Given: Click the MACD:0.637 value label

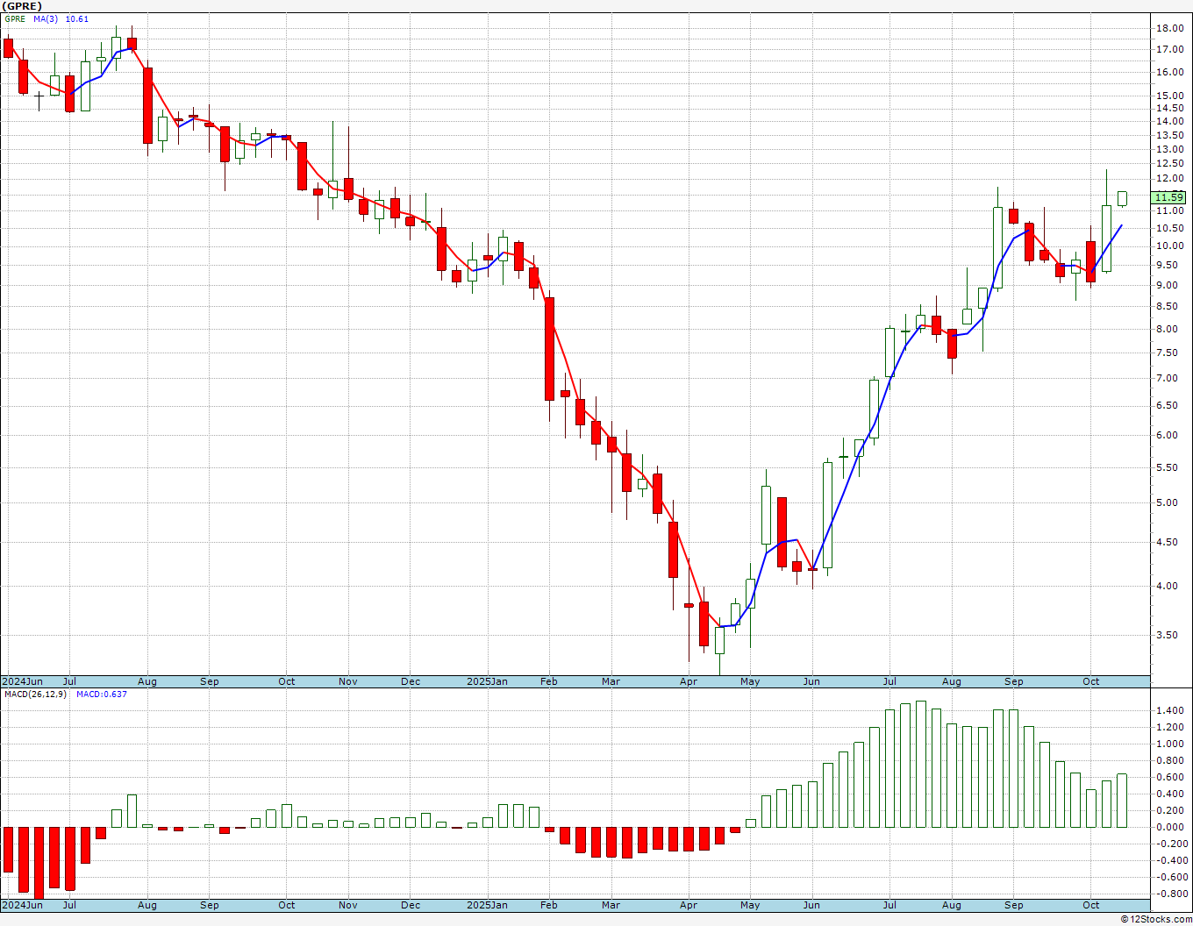Looking at the screenshot, I should tap(102, 694).
